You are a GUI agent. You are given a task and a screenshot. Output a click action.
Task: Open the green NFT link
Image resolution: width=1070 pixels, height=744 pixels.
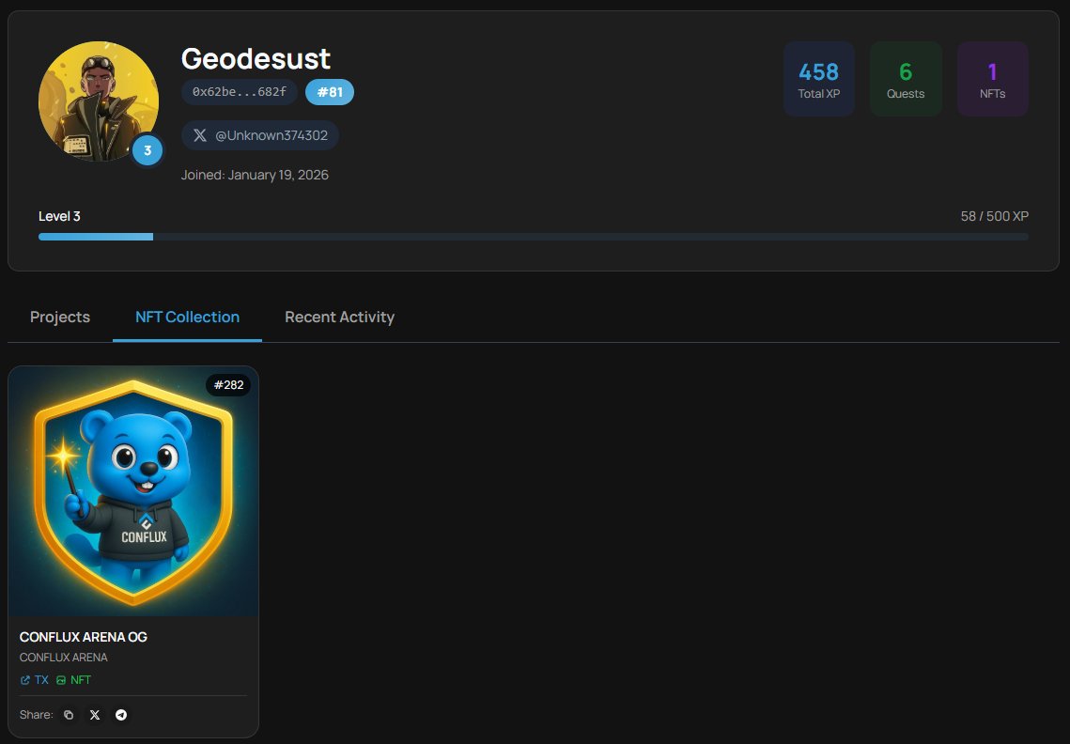(73, 680)
